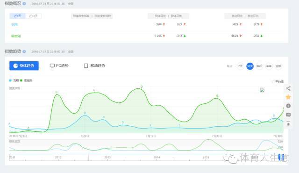Toggle the blue 刘翔 legend series
Image resolution: width=299 pixels, height=173 pixels.
click(14, 80)
